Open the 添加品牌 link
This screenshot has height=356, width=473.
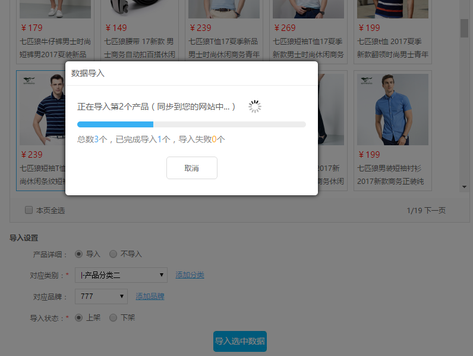pyautogui.click(x=150, y=296)
